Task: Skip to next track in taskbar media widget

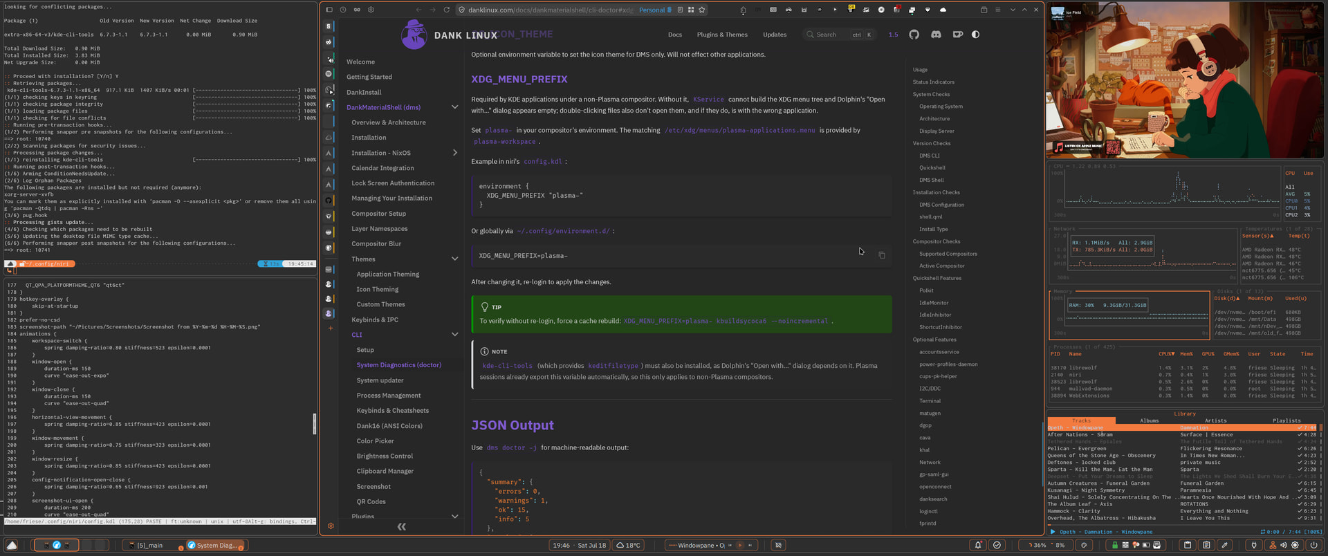Action: [x=750, y=545]
